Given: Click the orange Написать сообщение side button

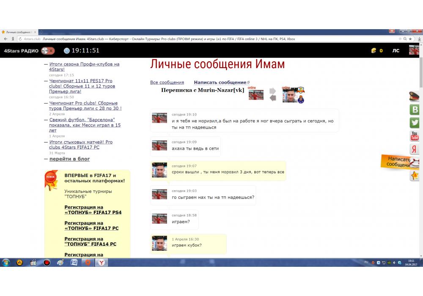Looking at the screenshot, I should click(398, 162).
